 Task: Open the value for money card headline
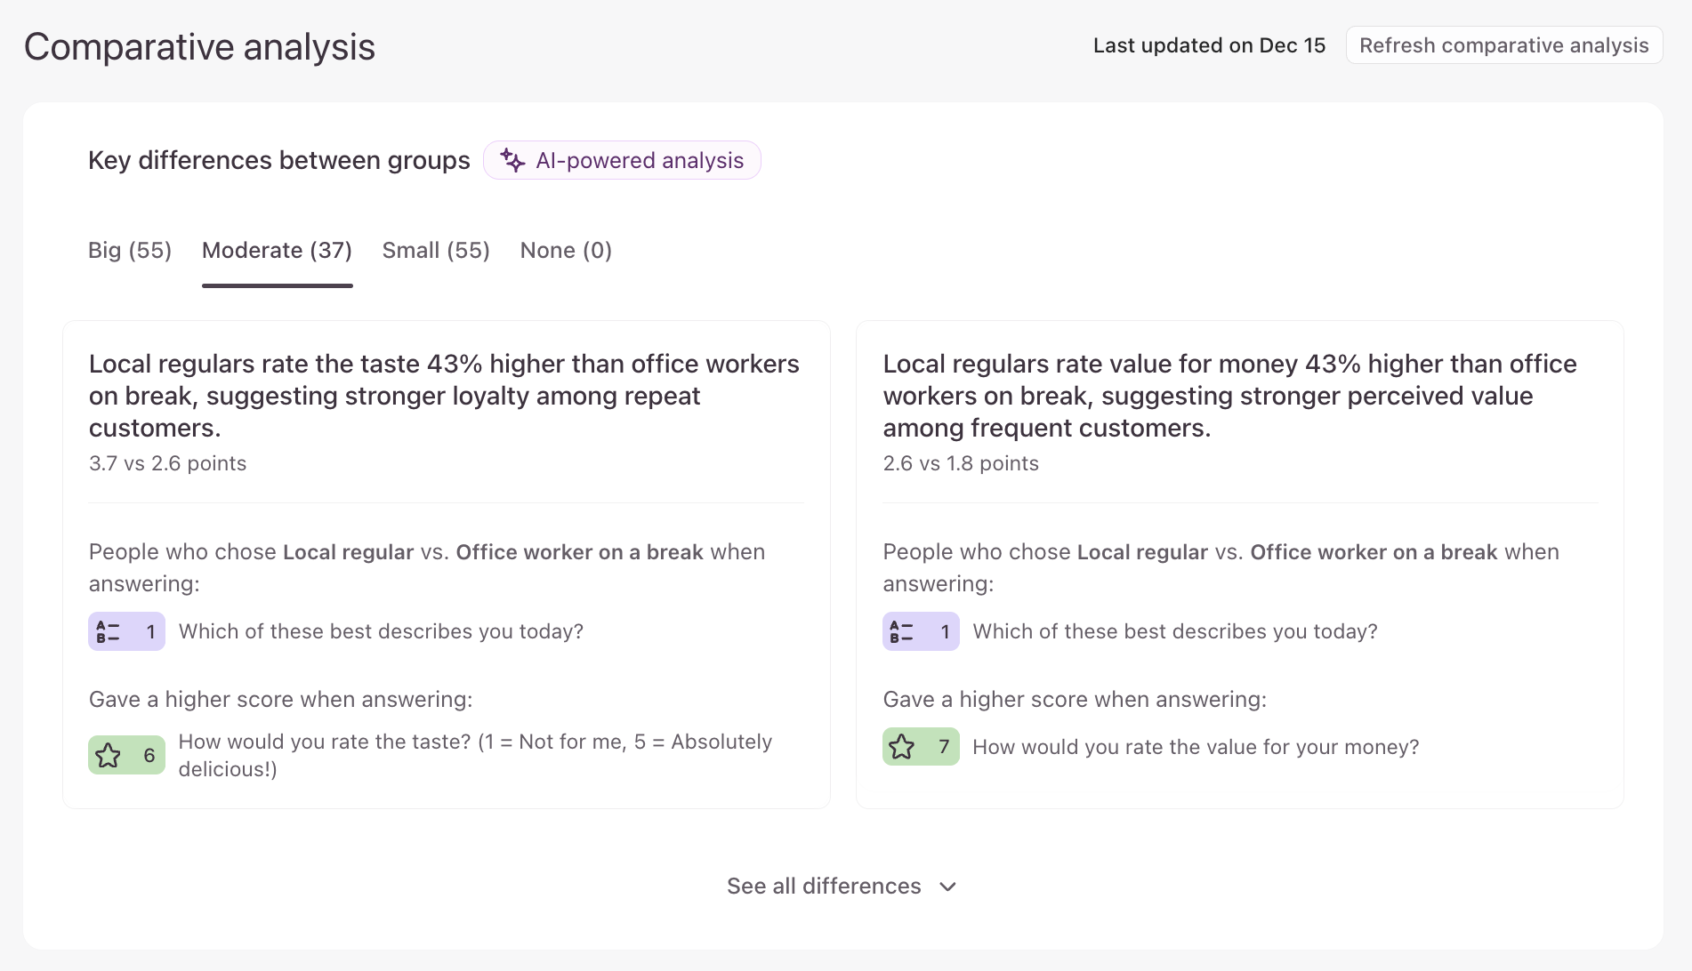(1229, 396)
